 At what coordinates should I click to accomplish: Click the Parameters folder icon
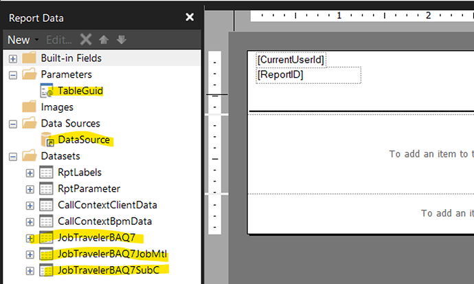[x=29, y=74]
